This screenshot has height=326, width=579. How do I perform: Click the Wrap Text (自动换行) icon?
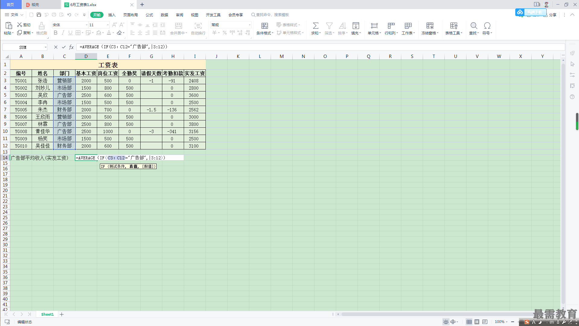(198, 26)
